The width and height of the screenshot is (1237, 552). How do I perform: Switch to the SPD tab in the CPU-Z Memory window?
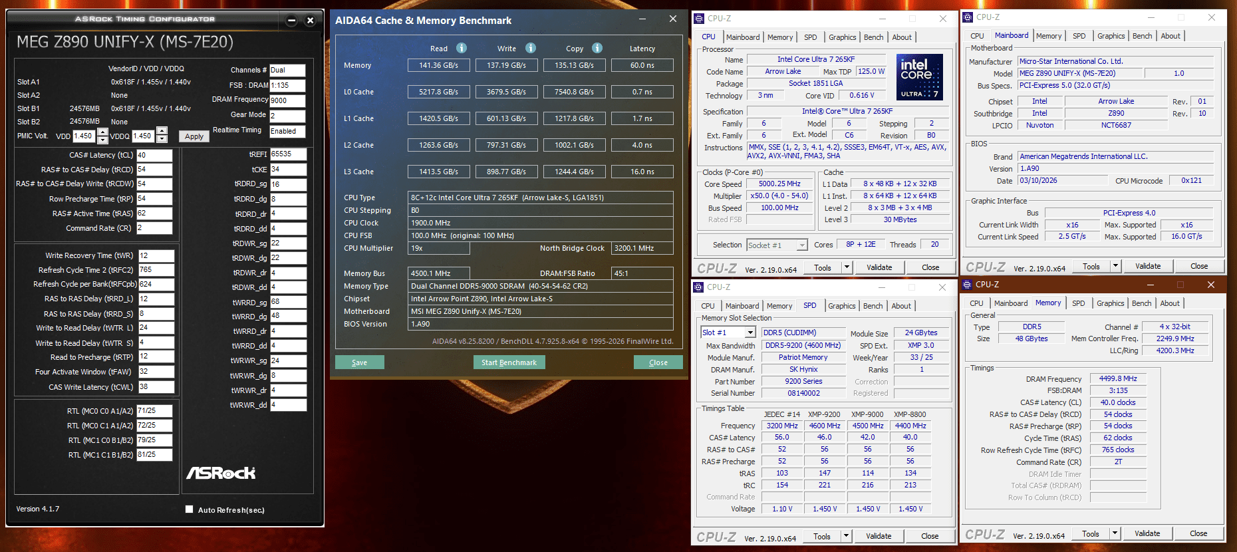[x=1079, y=303]
